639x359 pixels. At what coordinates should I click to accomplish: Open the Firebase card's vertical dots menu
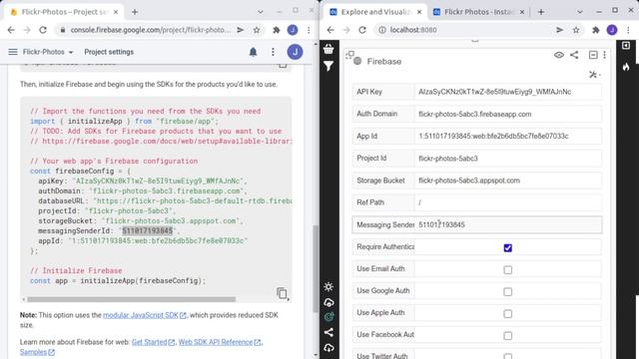point(604,55)
